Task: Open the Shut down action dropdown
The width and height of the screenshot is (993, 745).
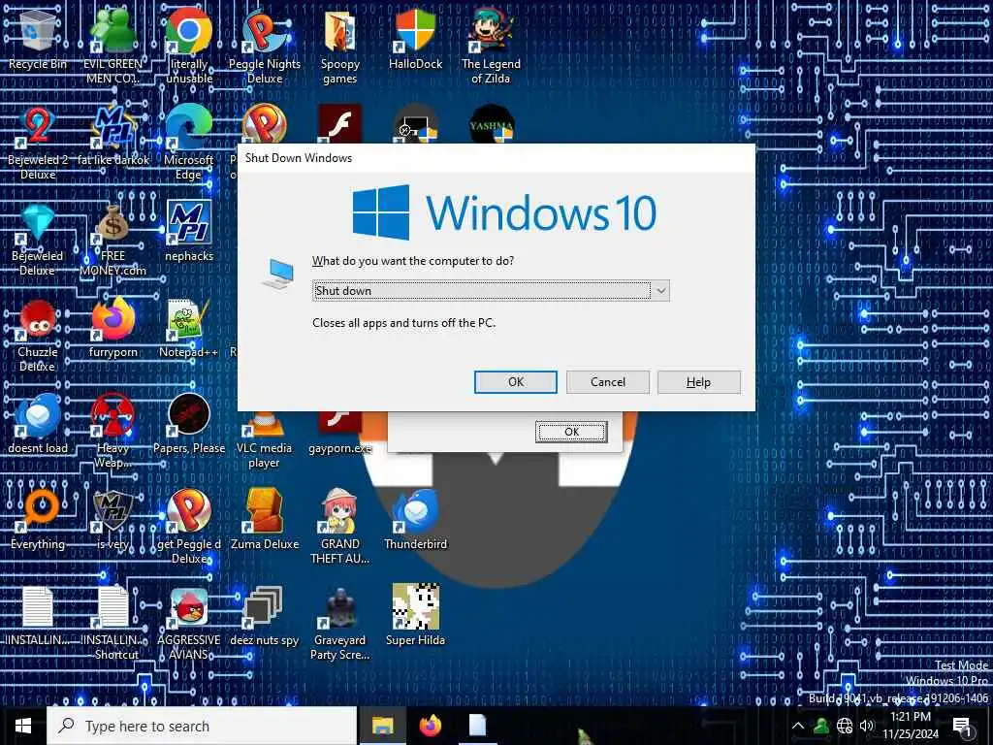Action: (491, 291)
